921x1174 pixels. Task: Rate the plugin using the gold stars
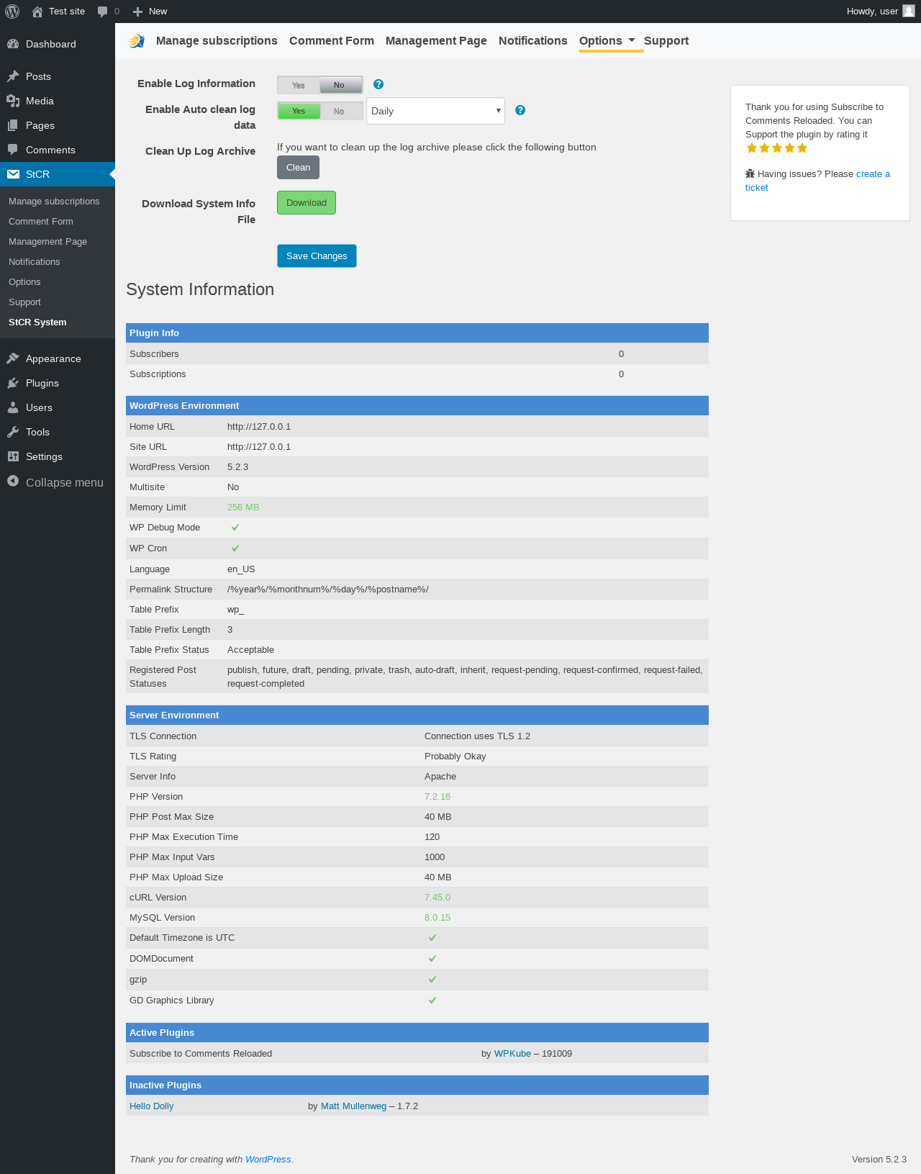[777, 148]
